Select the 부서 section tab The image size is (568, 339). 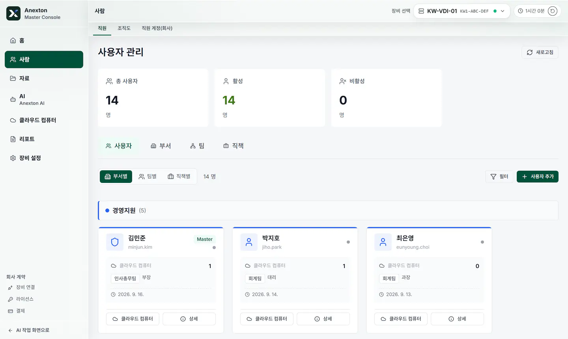161,146
